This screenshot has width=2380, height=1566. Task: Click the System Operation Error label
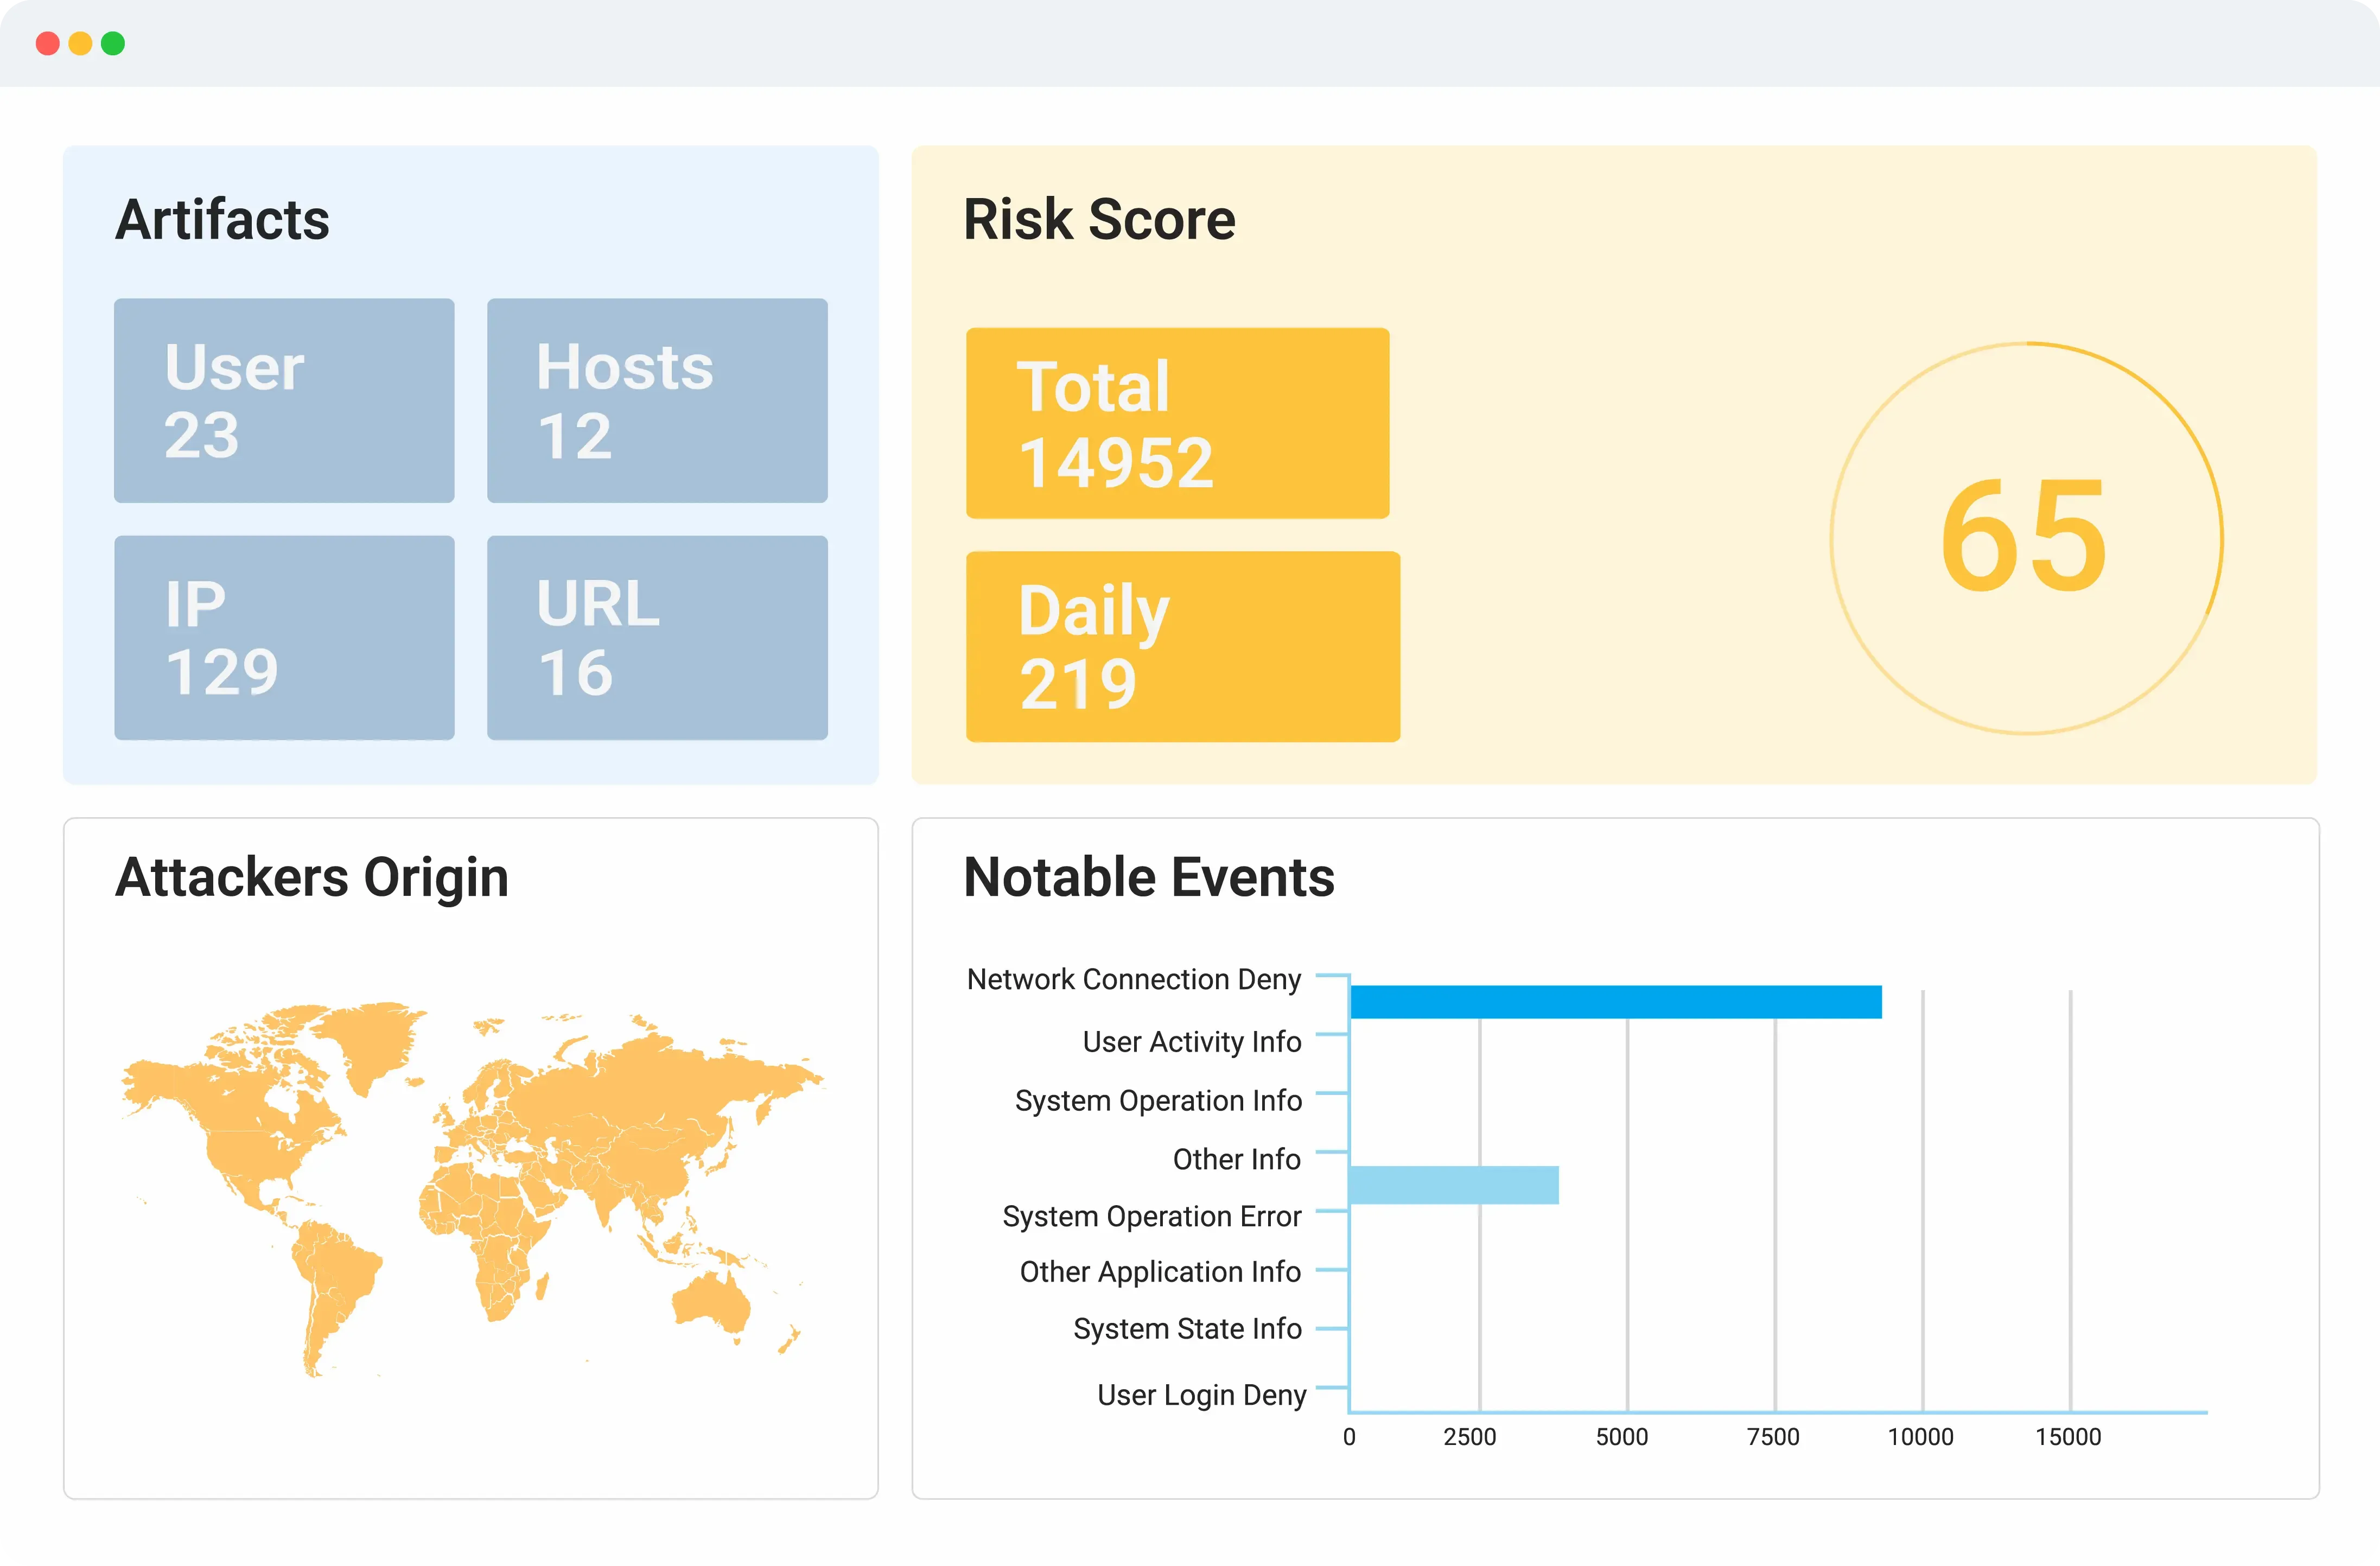[x=1152, y=1216]
